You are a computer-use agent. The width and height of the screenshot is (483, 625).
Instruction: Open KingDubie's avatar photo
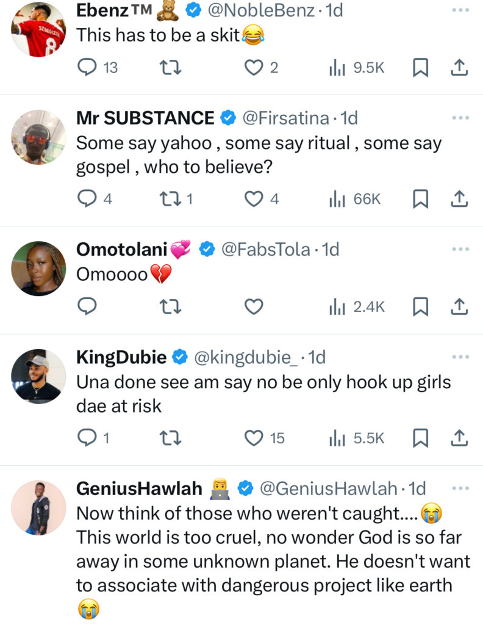pos(38,377)
